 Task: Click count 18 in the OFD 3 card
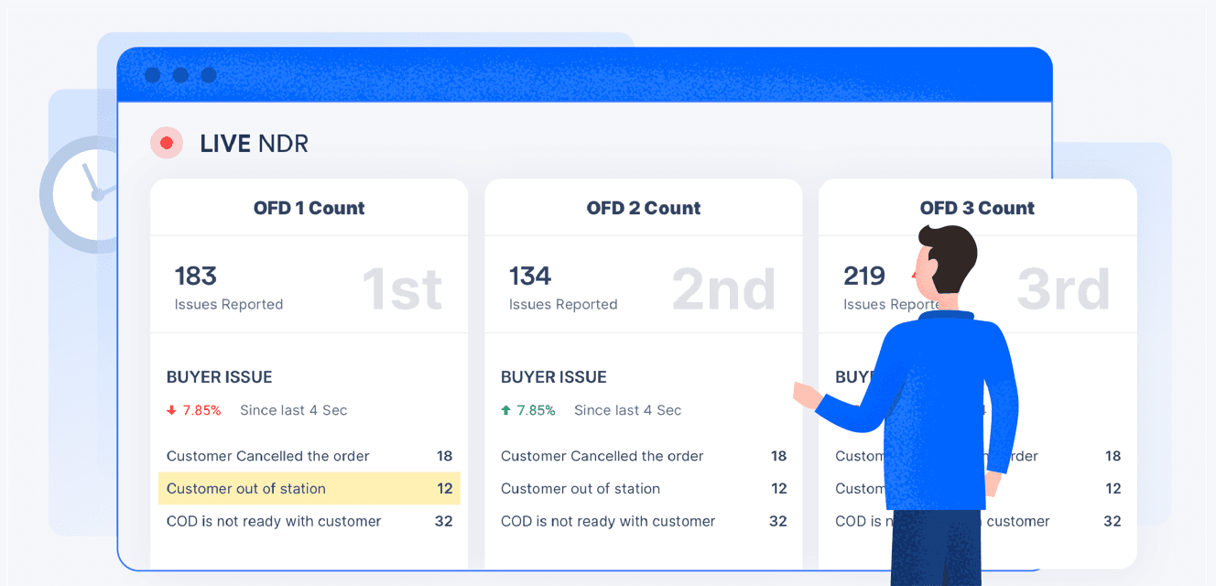click(x=1113, y=456)
